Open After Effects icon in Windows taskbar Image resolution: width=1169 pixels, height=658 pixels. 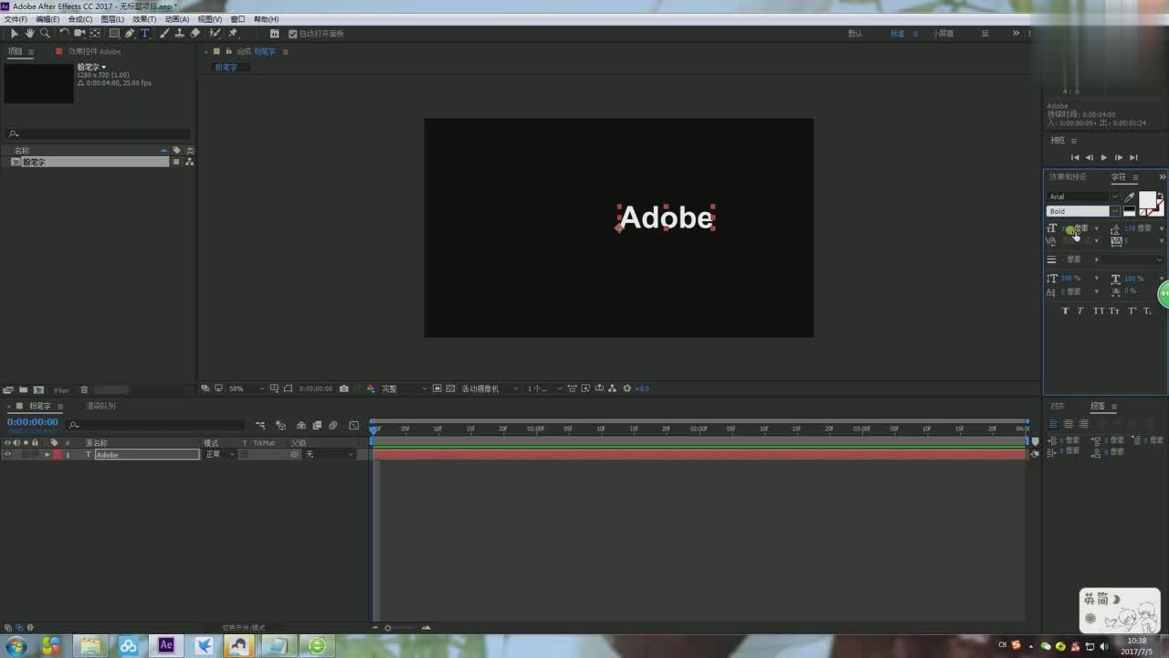point(165,645)
